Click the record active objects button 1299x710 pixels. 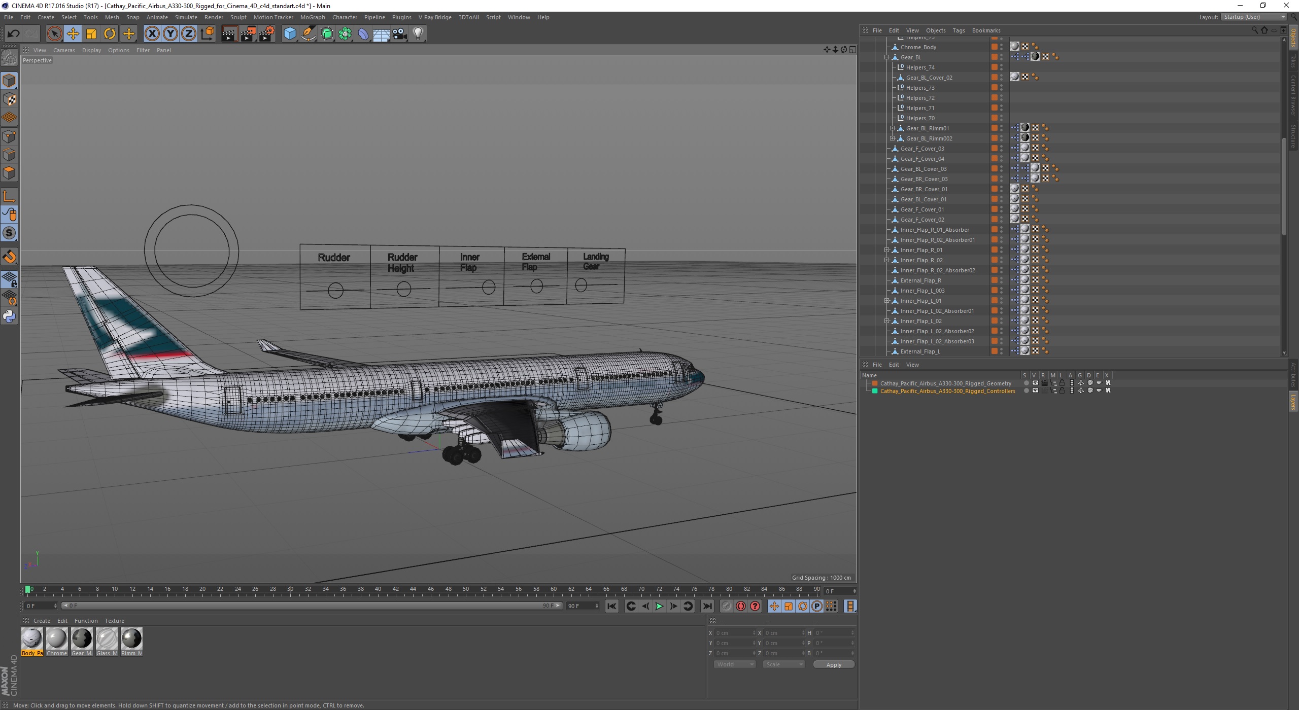tap(727, 606)
